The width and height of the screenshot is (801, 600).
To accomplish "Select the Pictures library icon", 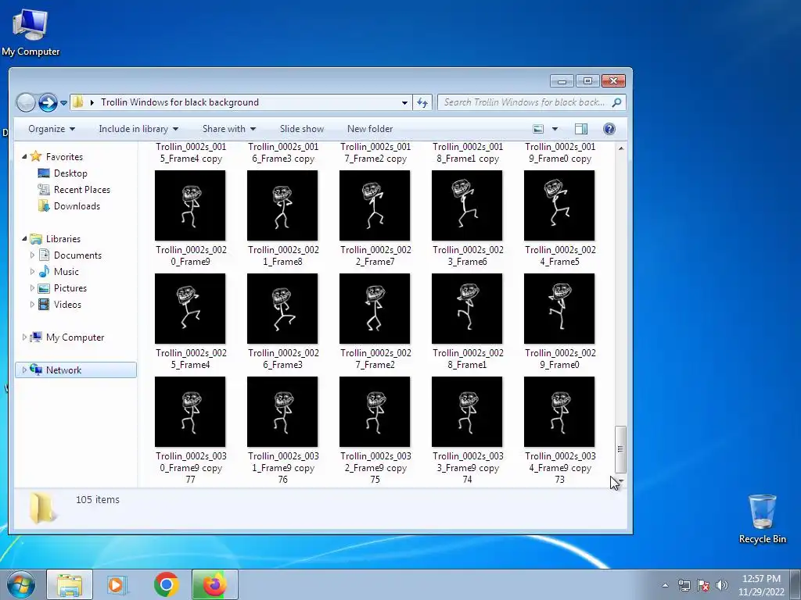I will point(44,288).
